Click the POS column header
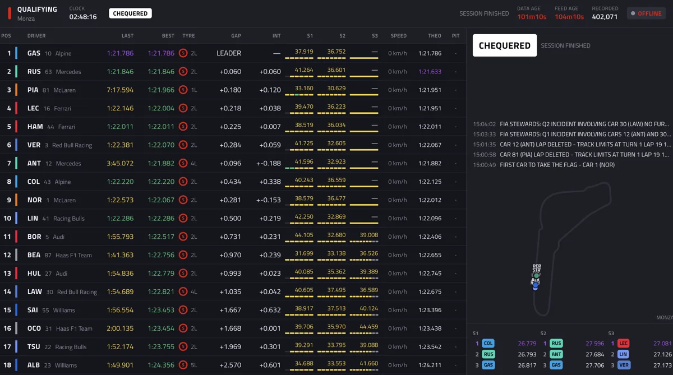Image resolution: width=673 pixels, height=375 pixels. [x=6, y=36]
